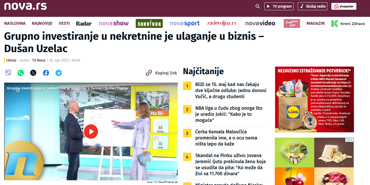Share the article via Viber icon
Image resolution: width=370 pixels, height=185 pixels.
coord(8,73)
